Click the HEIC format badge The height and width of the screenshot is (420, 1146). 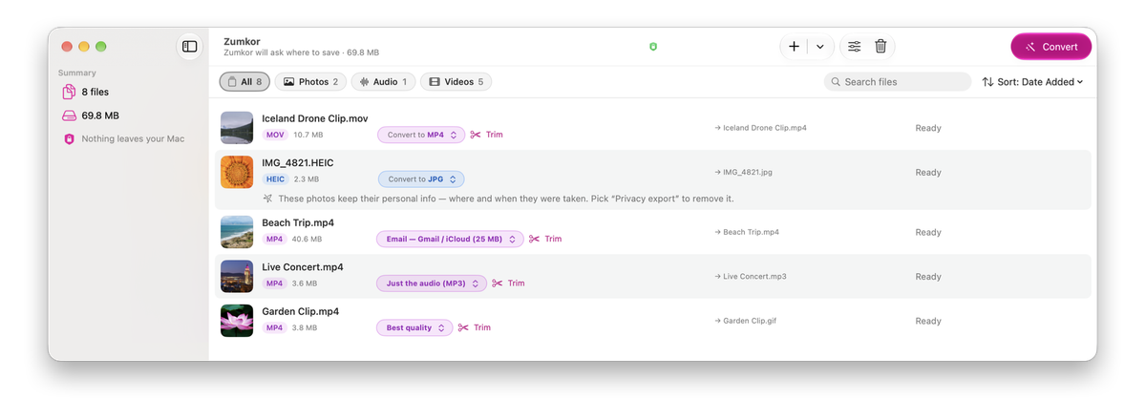click(276, 178)
